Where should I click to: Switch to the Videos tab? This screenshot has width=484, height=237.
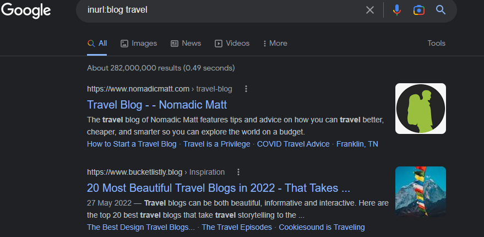232,43
